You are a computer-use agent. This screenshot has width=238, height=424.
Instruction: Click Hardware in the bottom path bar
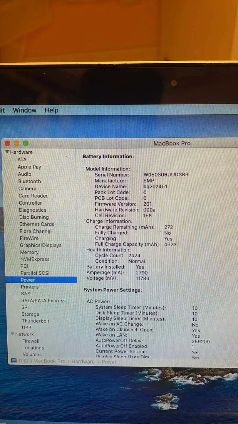click(83, 362)
